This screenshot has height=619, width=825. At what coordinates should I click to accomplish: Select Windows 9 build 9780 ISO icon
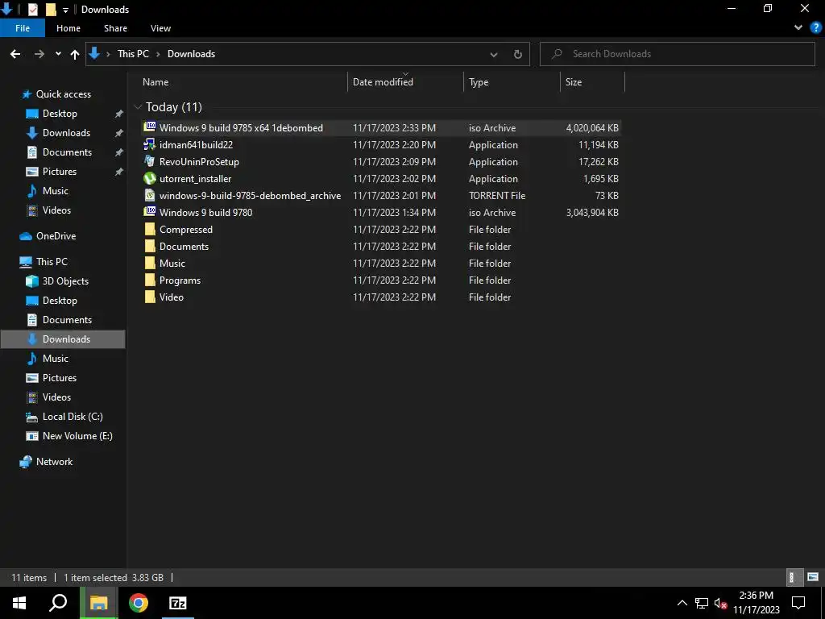(x=150, y=212)
